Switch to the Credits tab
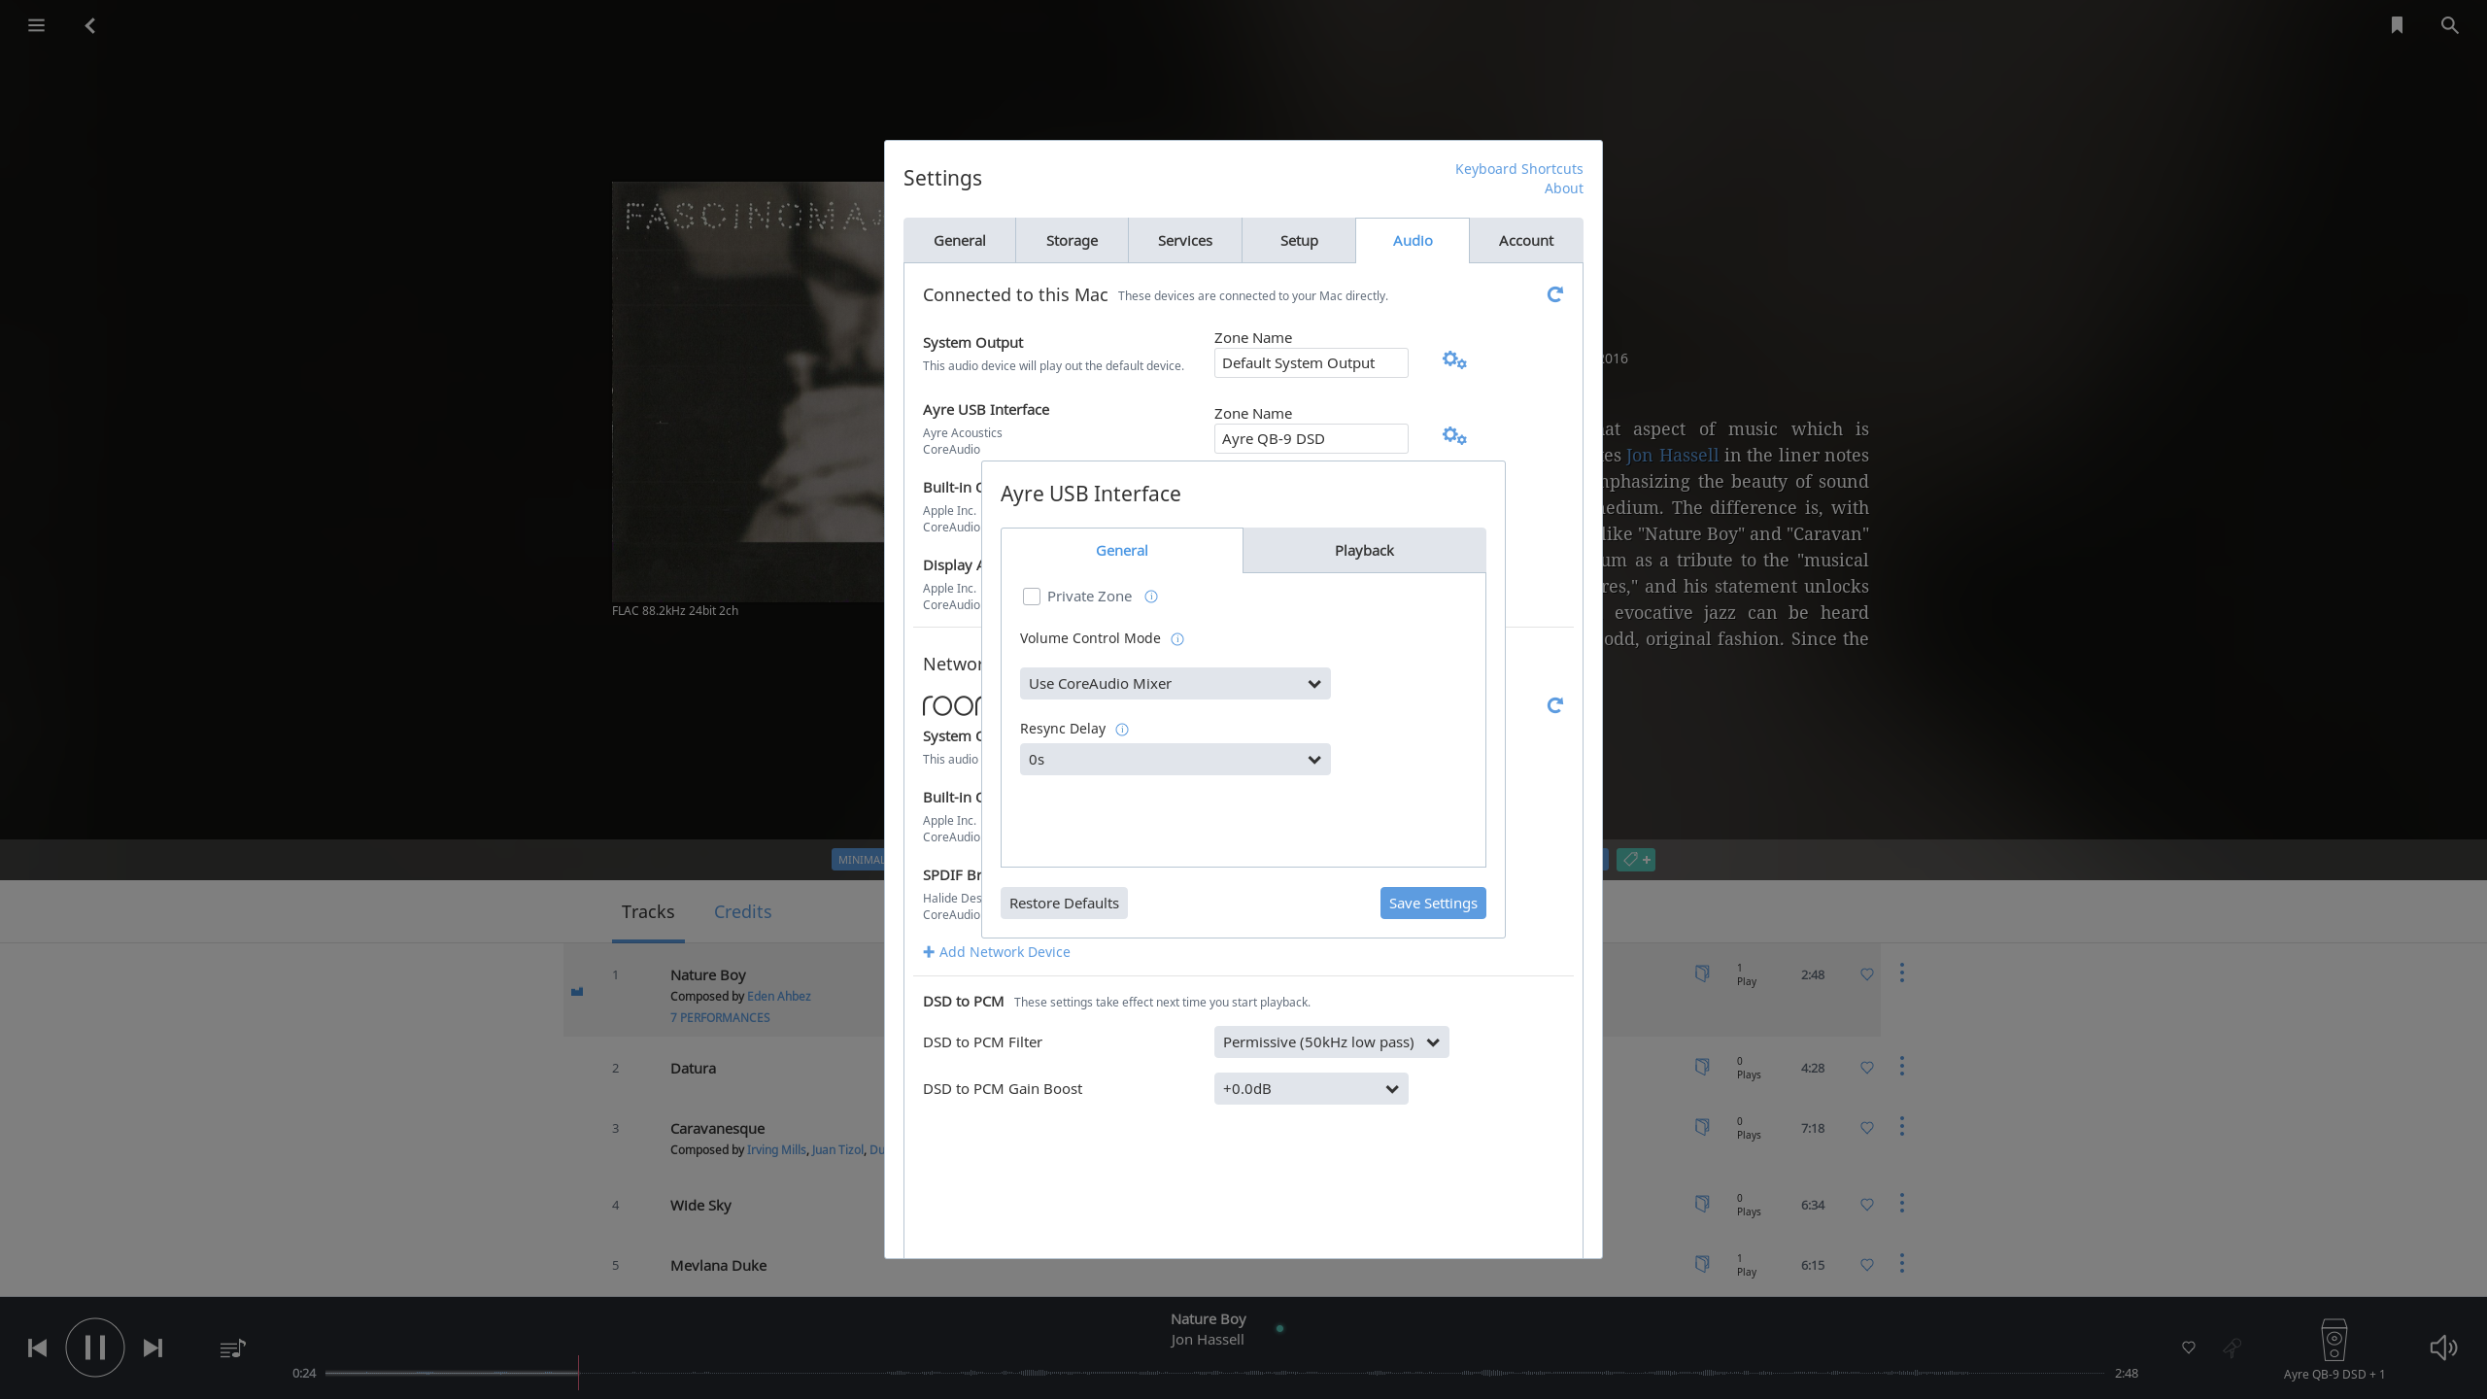This screenshot has height=1399, width=2487. coord(742,912)
